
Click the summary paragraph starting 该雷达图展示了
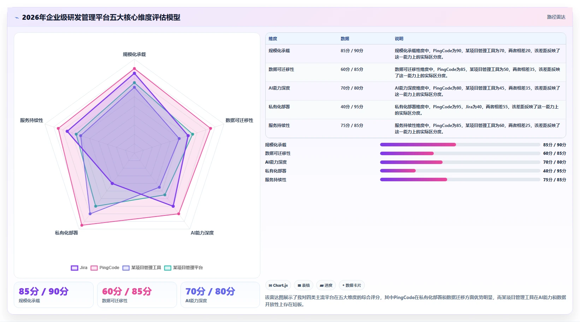[415, 301]
